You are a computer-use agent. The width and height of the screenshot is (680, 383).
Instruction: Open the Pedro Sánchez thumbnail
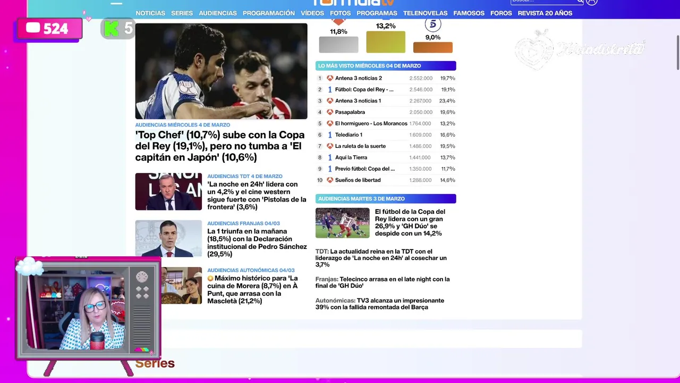tap(168, 238)
